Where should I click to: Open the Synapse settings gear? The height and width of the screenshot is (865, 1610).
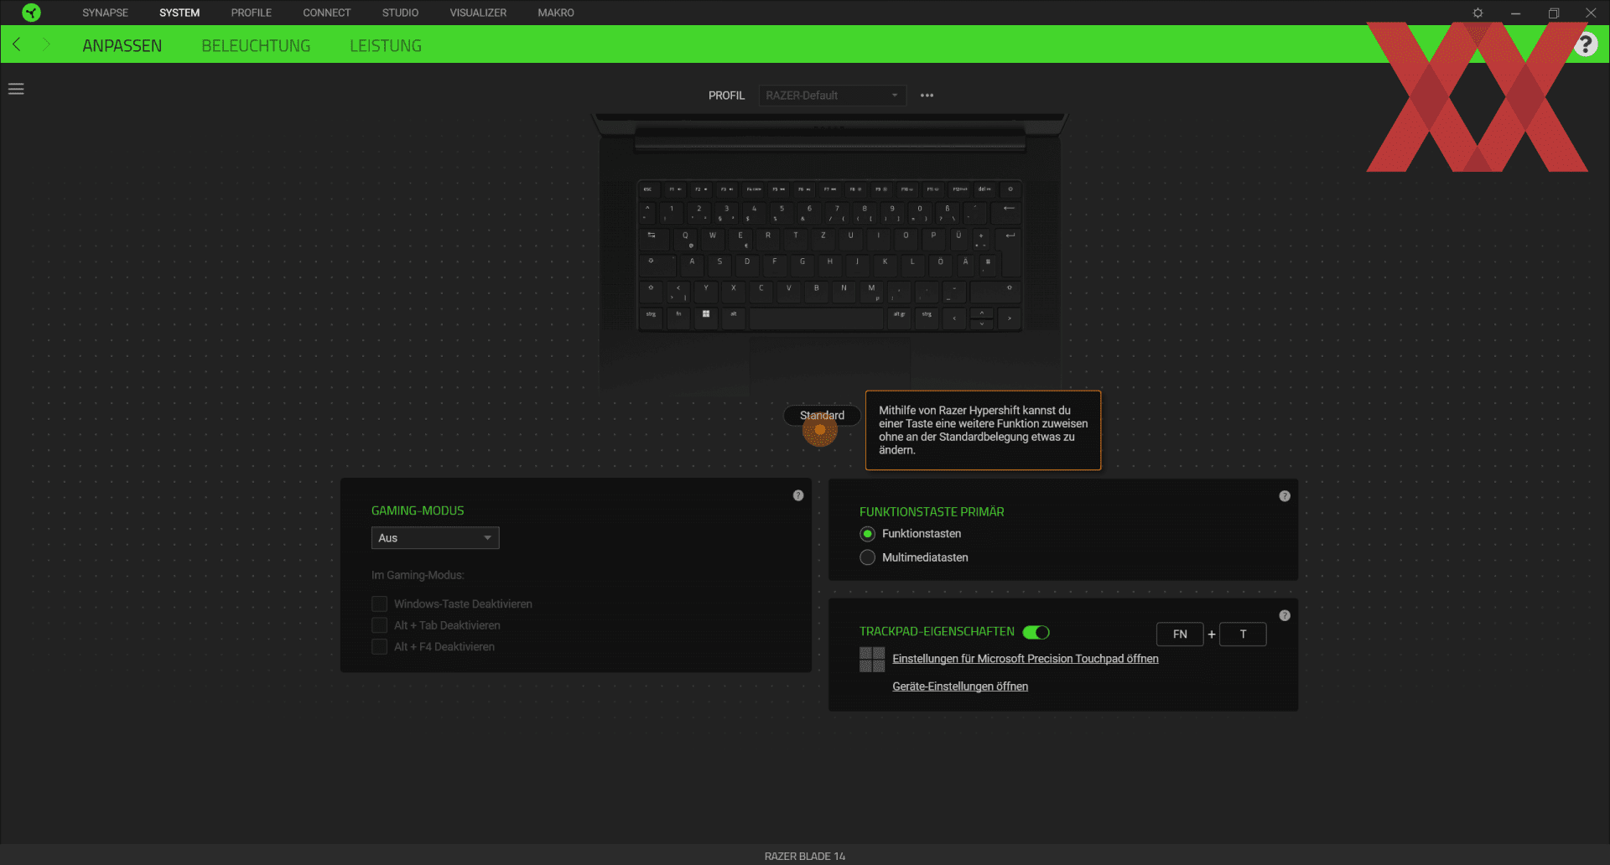[x=1478, y=13]
